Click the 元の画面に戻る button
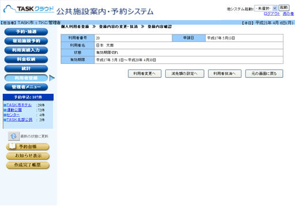This screenshot has height=221, width=295. tap(264, 74)
